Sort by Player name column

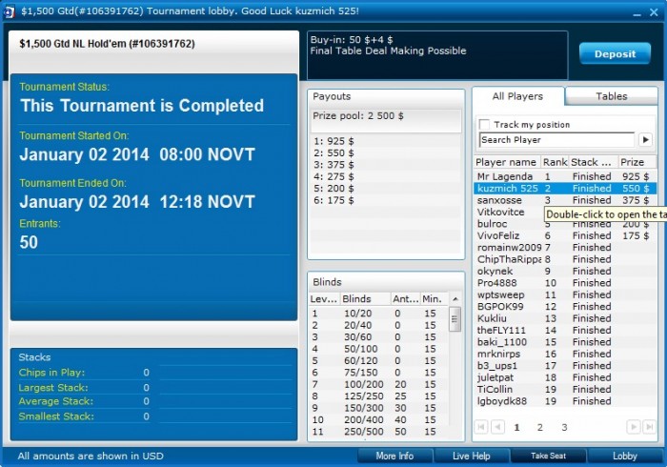click(x=507, y=162)
